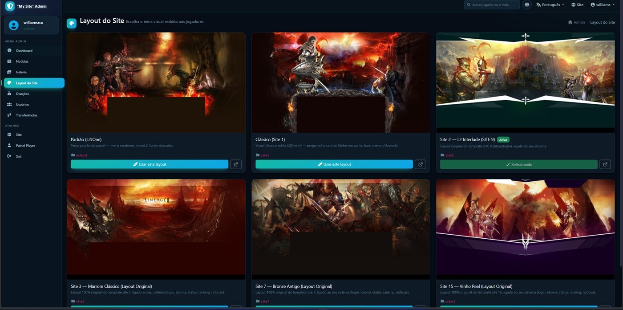Click the page vertical scrollbar
623x310 pixels.
(x=621, y=134)
